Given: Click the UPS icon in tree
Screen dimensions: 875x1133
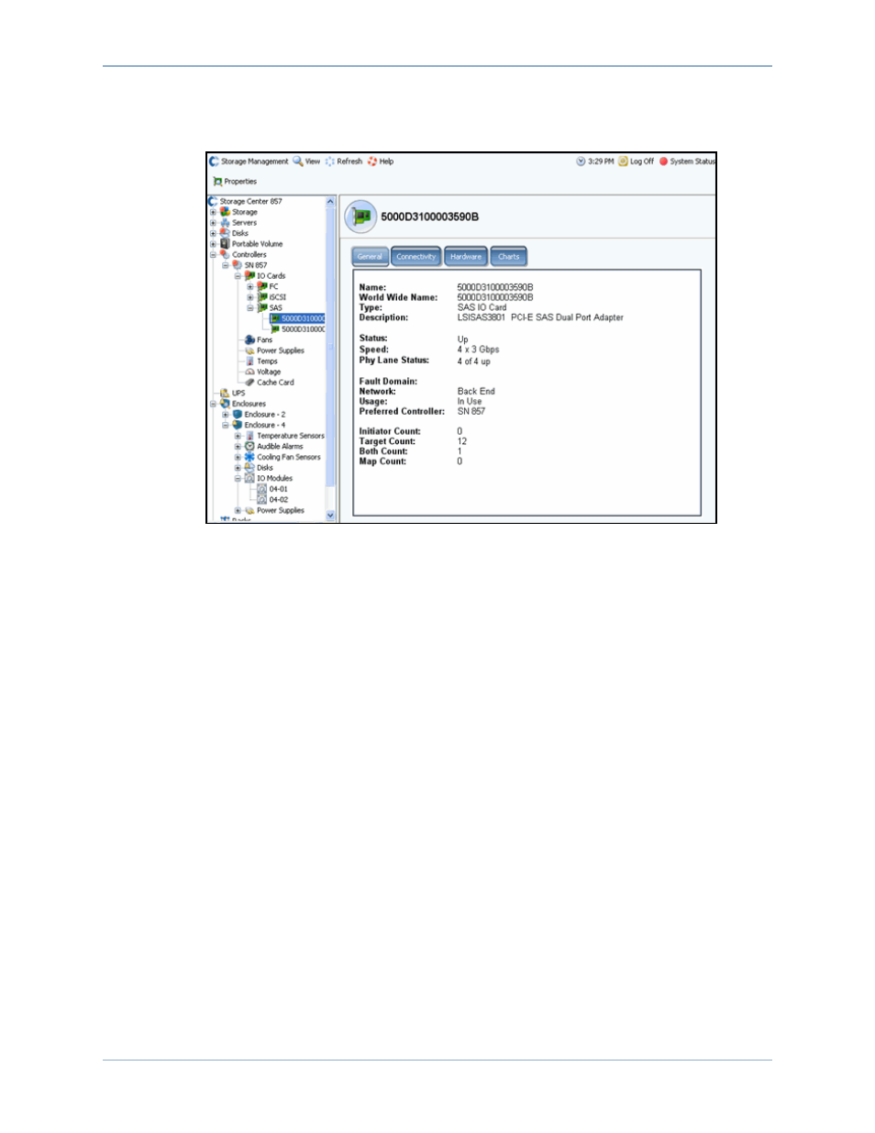Looking at the screenshot, I should 225,394.
